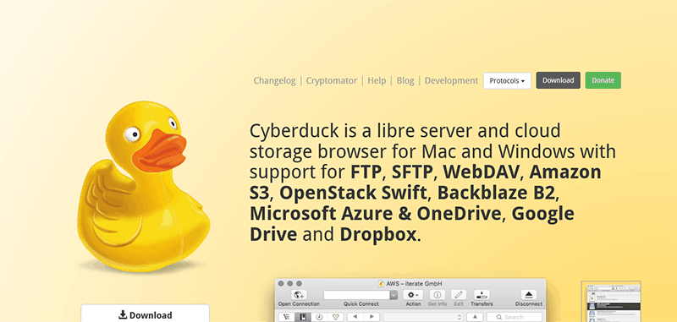Click the back navigation arrow

(x=355, y=317)
